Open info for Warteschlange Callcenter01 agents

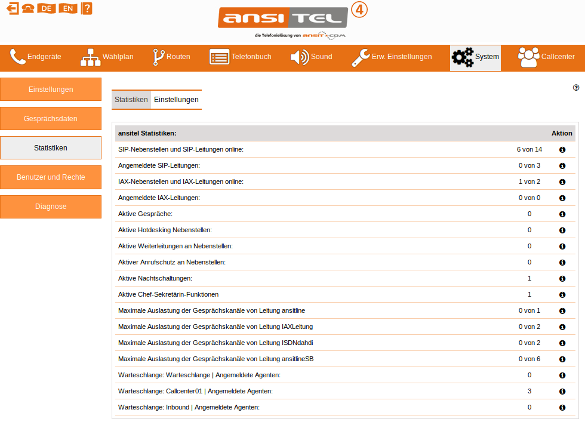coord(562,391)
